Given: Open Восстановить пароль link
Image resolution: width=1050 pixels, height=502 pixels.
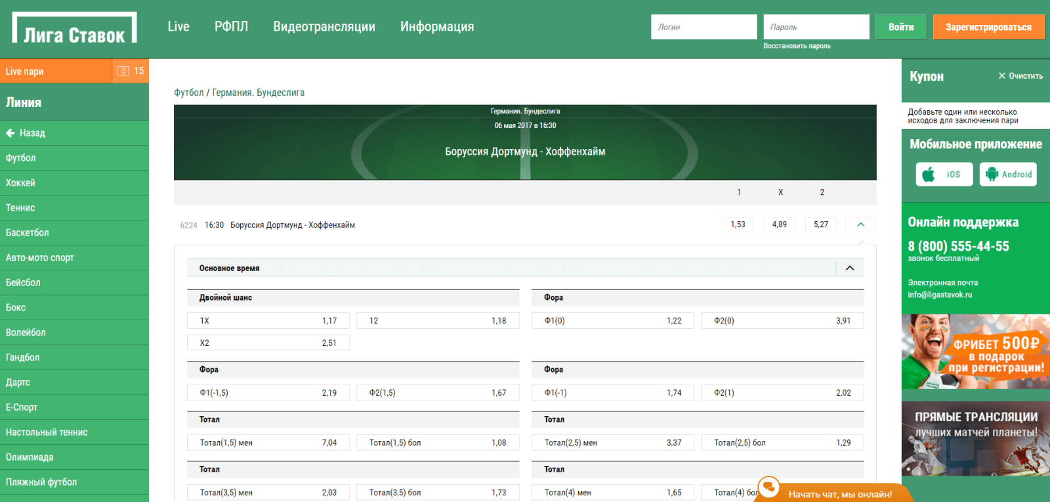Looking at the screenshot, I should tap(797, 46).
